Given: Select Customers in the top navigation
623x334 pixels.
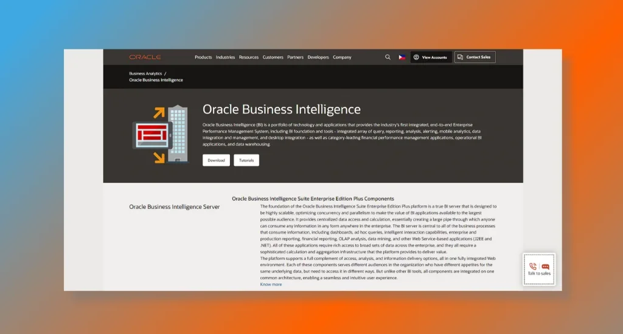Looking at the screenshot, I should [x=273, y=57].
